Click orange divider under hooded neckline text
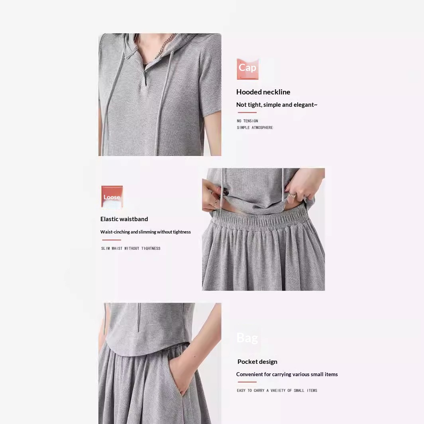 [247, 112]
